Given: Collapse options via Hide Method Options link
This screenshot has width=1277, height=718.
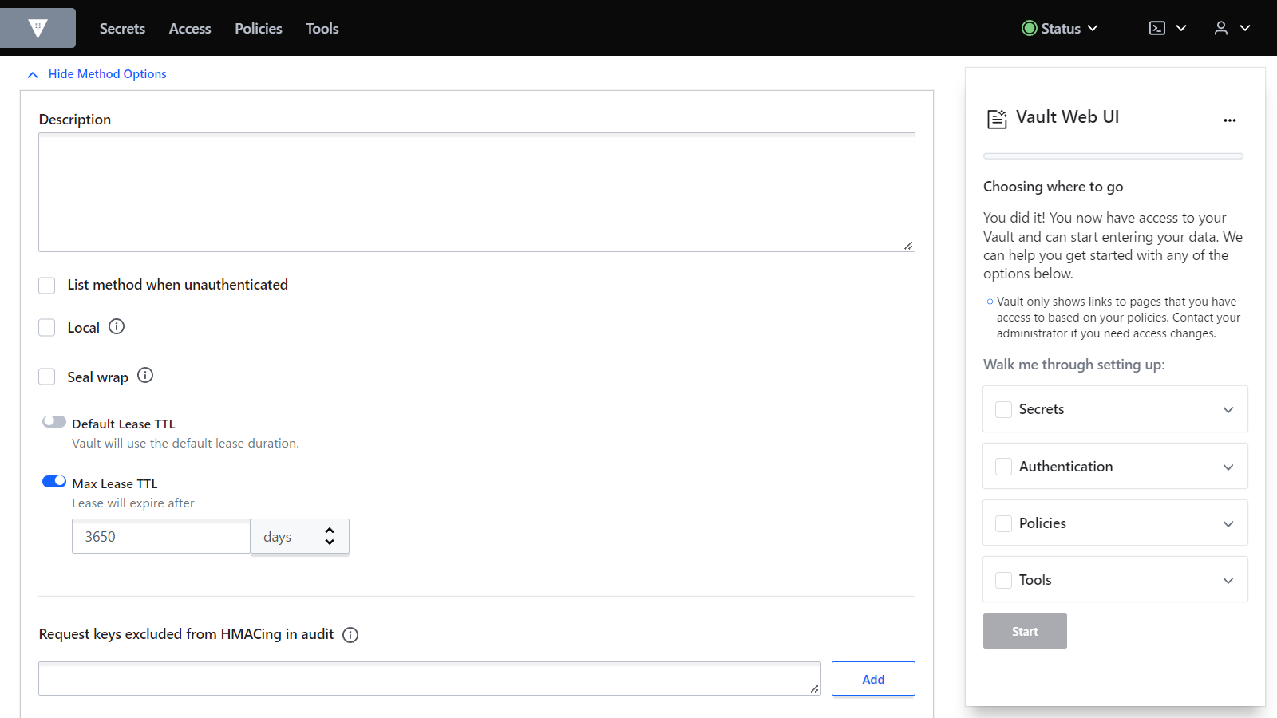Looking at the screenshot, I should coord(107,74).
